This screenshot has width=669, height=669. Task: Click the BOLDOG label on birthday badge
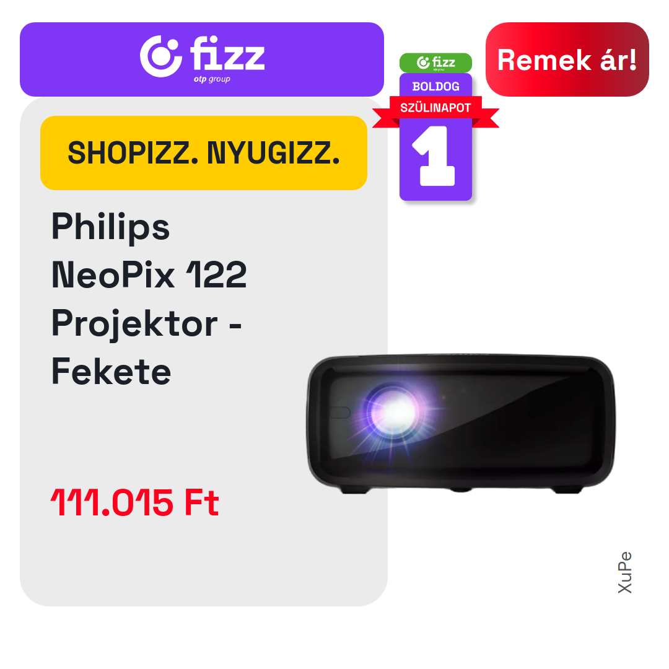[435, 86]
